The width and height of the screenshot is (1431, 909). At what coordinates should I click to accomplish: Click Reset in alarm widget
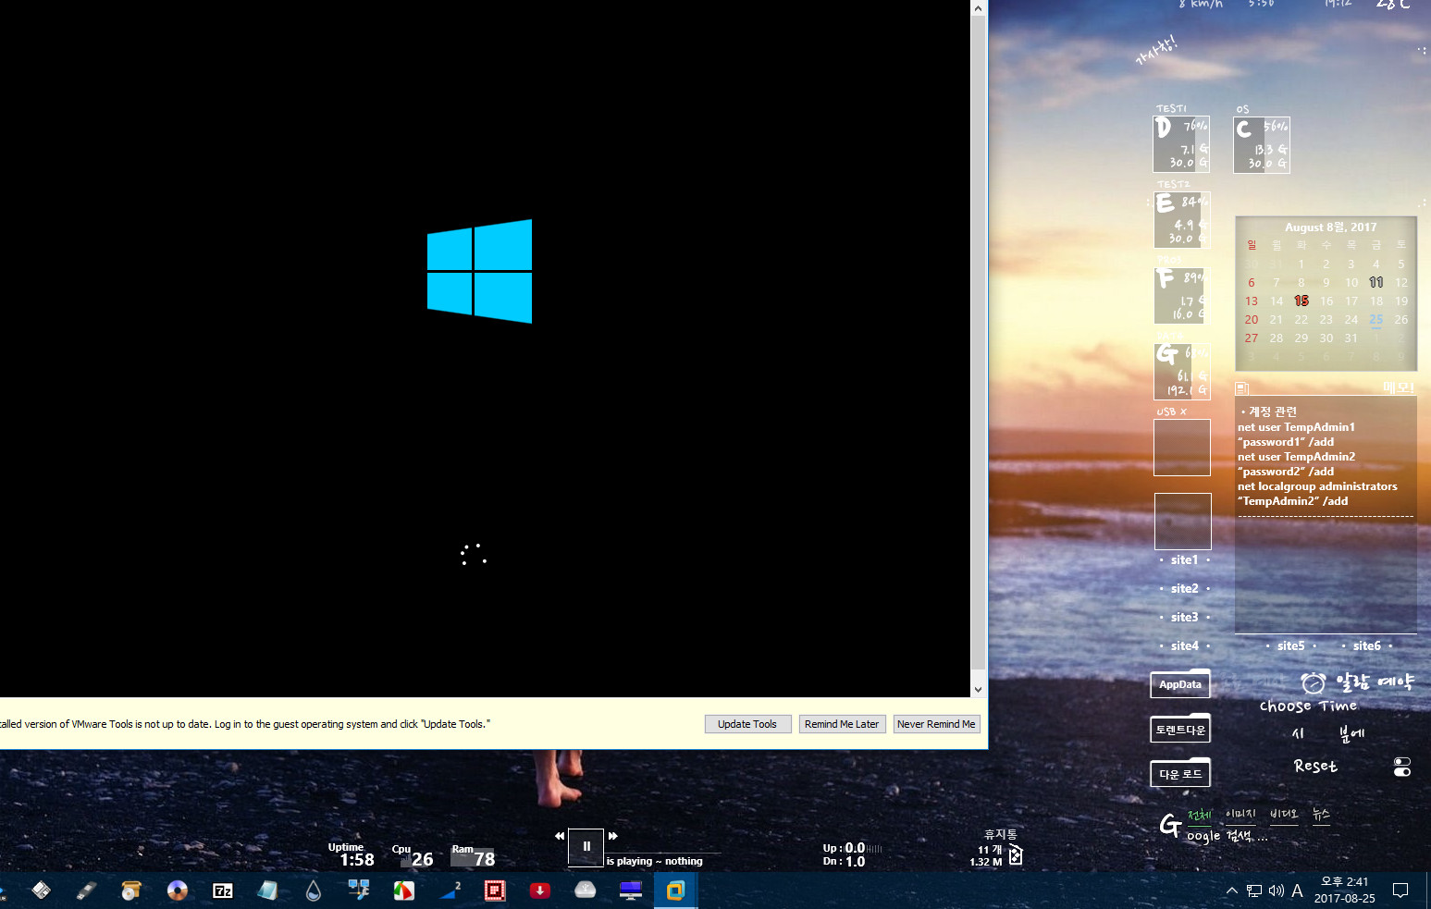[x=1315, y=766]
